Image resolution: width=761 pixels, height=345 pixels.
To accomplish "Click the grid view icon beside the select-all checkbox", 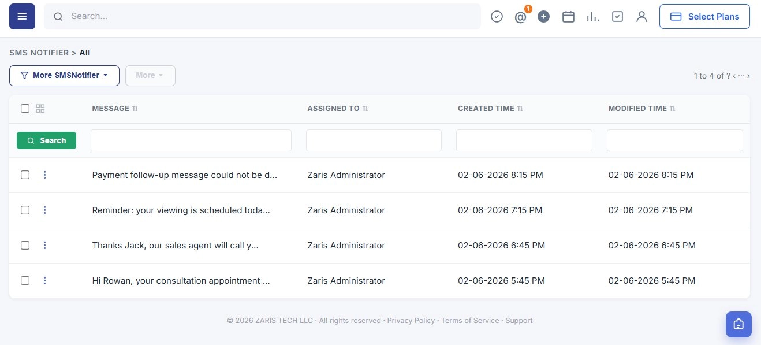I will point(40,108).
